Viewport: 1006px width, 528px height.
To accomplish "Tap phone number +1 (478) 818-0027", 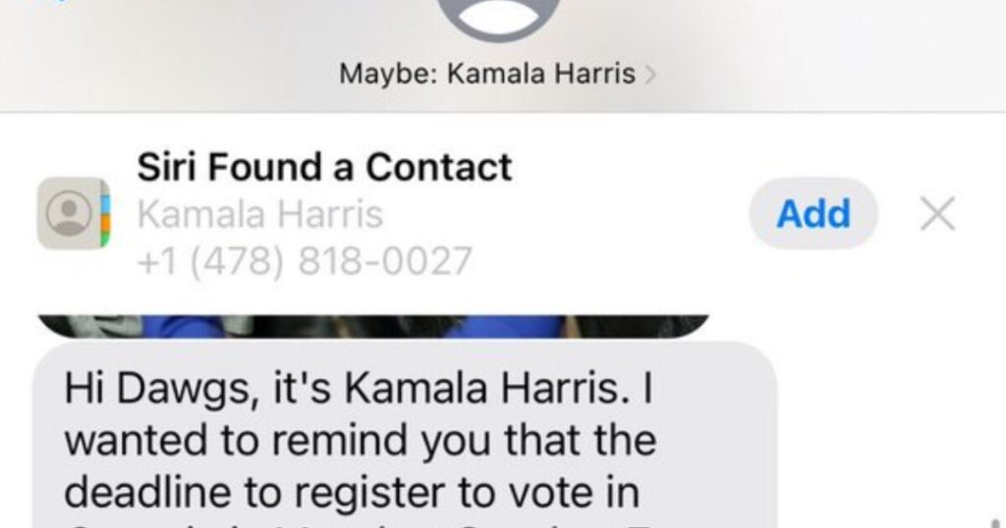I will (x=305, y=261).
